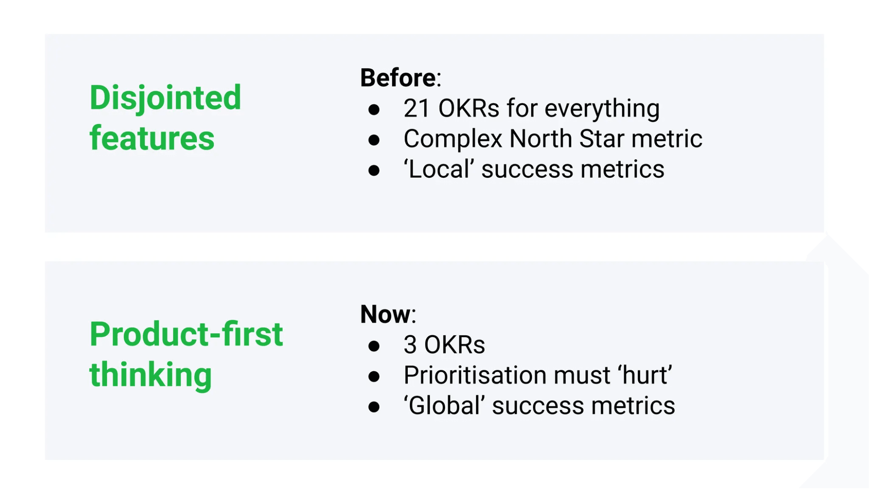Click the "3 OKRs" bullet text
The height and width of the screenshot is (489, 869).
click(x=444, y=345)
